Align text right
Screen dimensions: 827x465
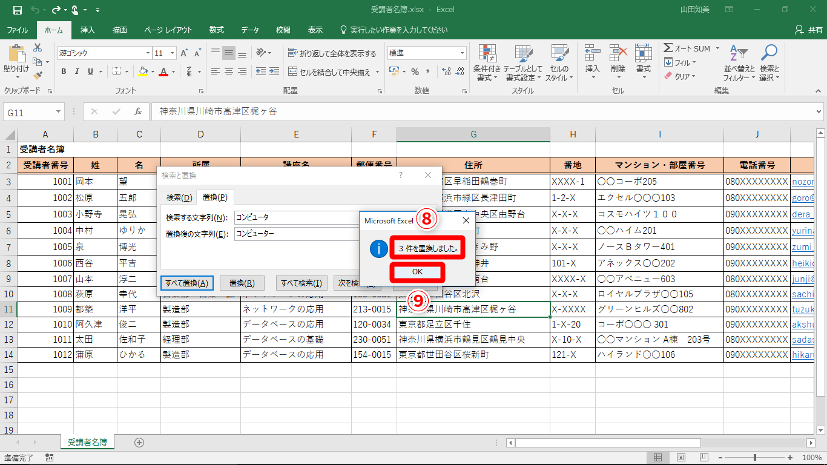click(242, 71)
